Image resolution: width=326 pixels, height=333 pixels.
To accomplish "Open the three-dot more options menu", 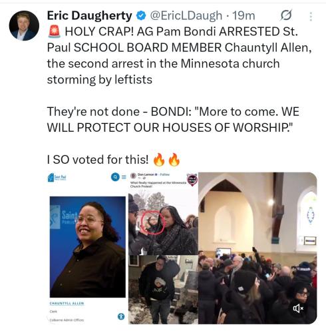I will pos(311,17).
